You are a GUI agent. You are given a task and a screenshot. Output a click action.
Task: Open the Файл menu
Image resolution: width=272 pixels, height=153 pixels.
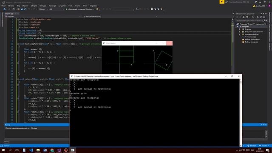pyautogui.click(x=3, y=6)
